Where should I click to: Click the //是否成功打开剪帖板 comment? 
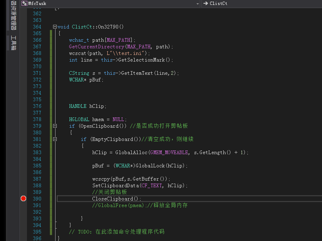pos(159,126)
